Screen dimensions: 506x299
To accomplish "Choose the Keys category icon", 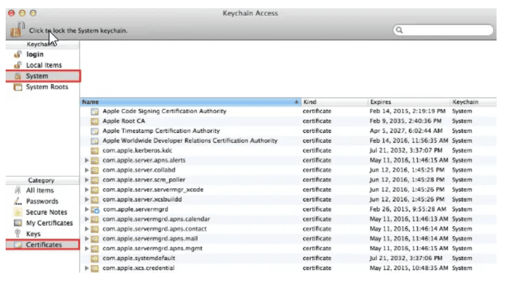I will point(18,234).
